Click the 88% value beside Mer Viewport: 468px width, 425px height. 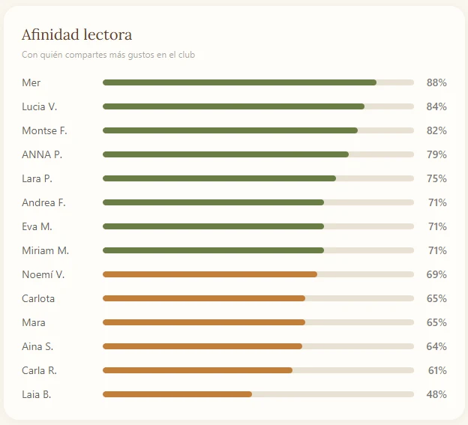pyautogui.click(x=436, y=82)
